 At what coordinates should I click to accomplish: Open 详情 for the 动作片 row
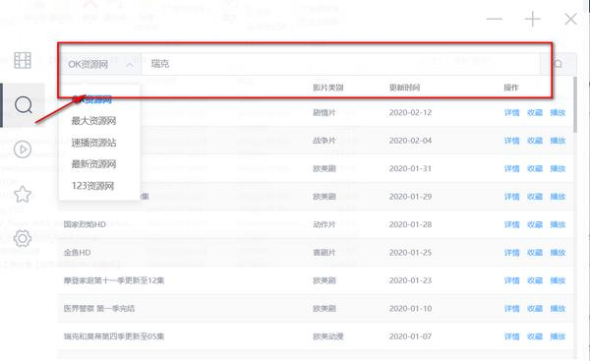pos(511,224)
